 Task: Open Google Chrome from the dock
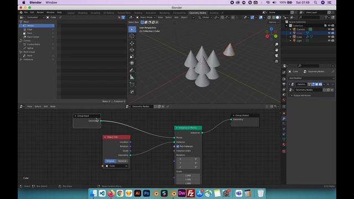click(x=120, y=193)
